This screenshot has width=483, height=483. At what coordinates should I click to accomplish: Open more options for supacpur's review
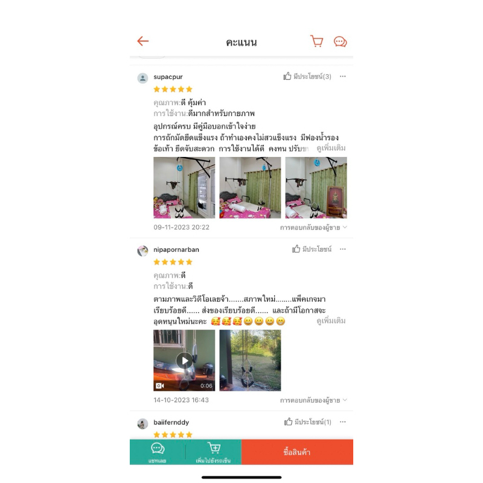(343, 76)
